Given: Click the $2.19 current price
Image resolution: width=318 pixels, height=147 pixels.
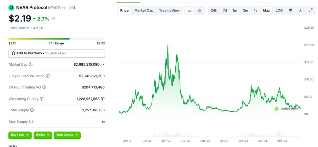Looking at the screenshot, I should click(20, 18).
